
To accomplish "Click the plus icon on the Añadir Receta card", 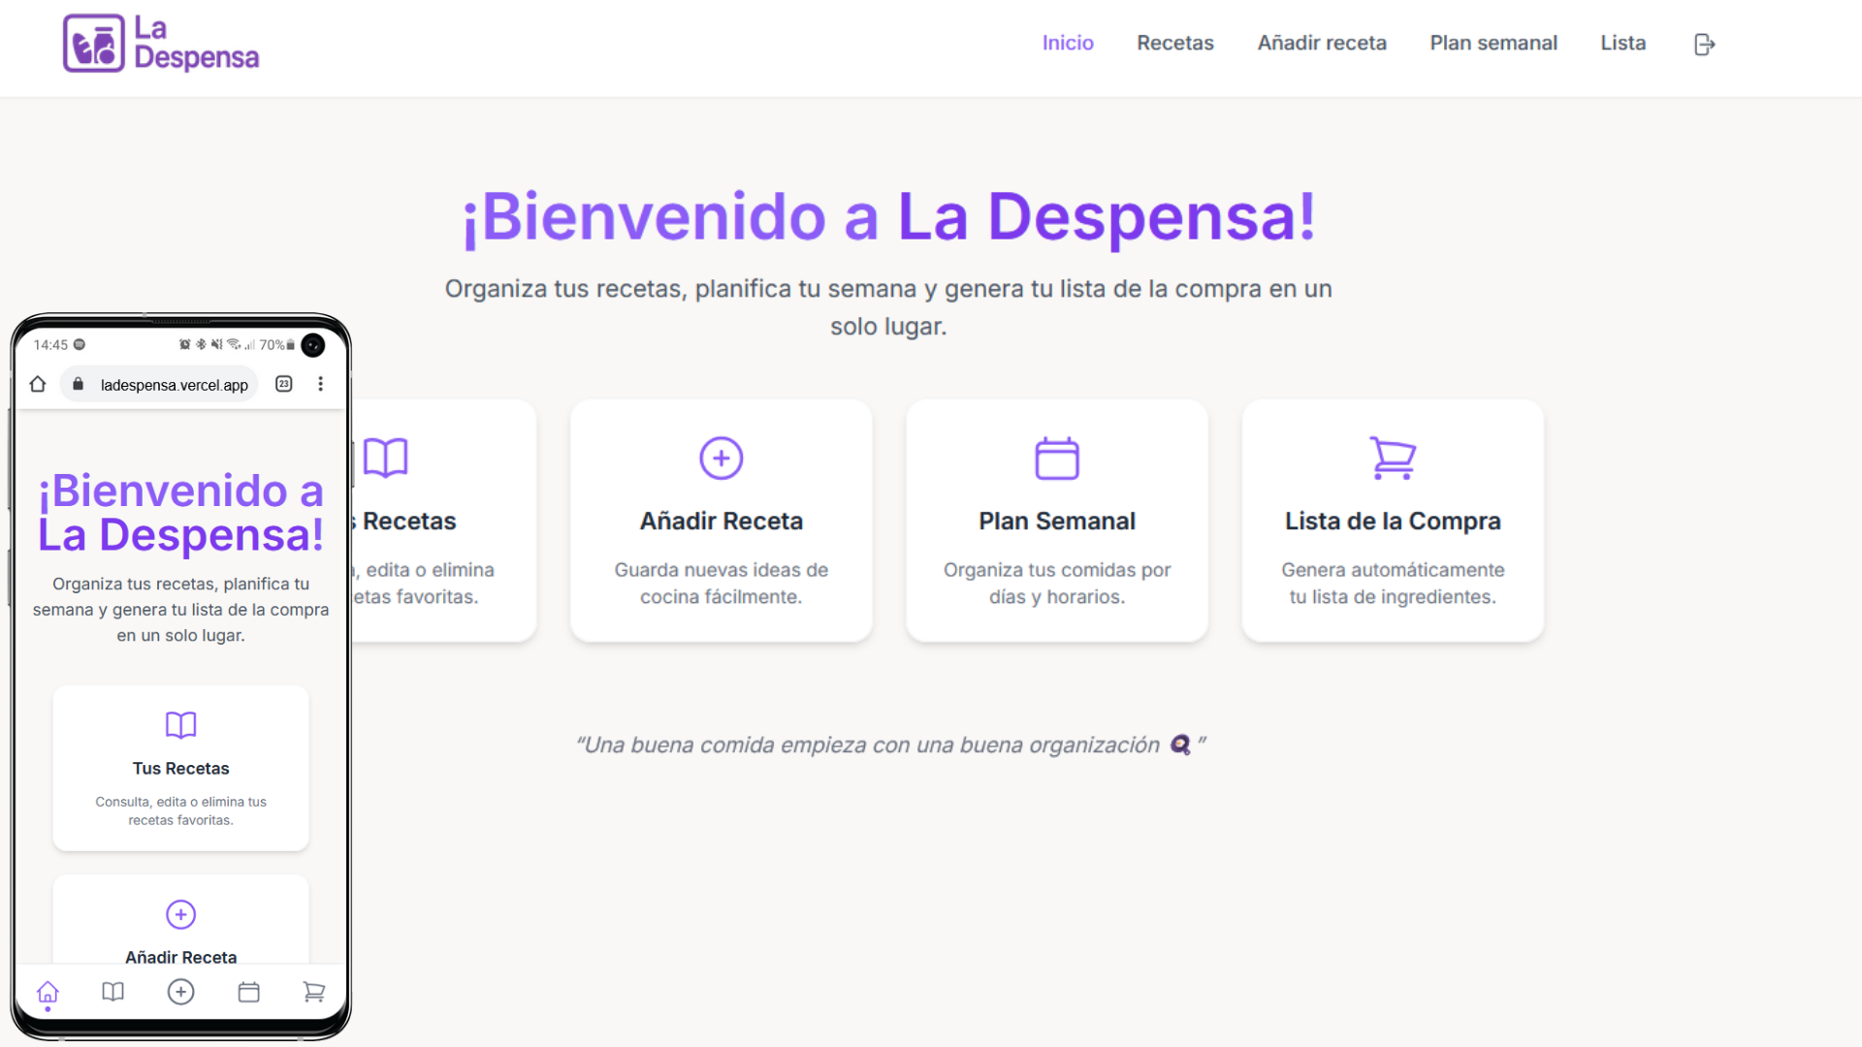I will [x=721, y=458].
